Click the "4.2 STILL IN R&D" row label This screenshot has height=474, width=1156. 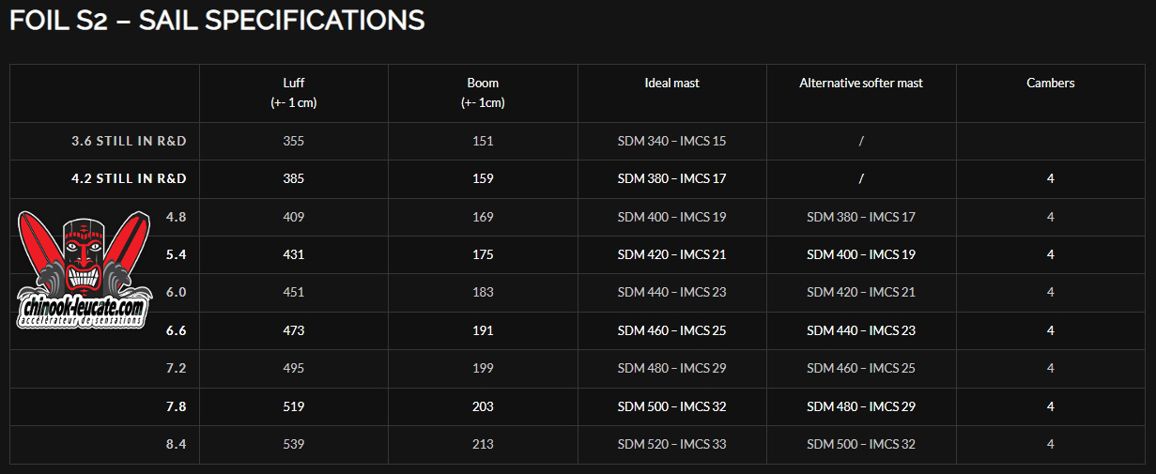coord(130,178)
